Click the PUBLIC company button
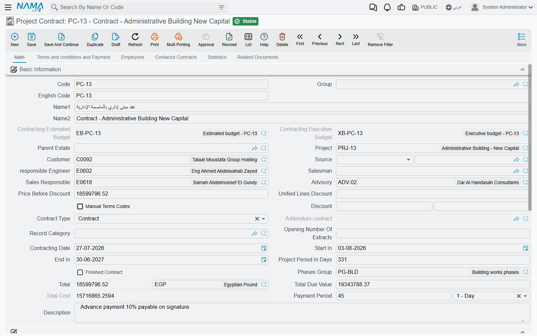537x336 pixels. (x=425, y=7)
